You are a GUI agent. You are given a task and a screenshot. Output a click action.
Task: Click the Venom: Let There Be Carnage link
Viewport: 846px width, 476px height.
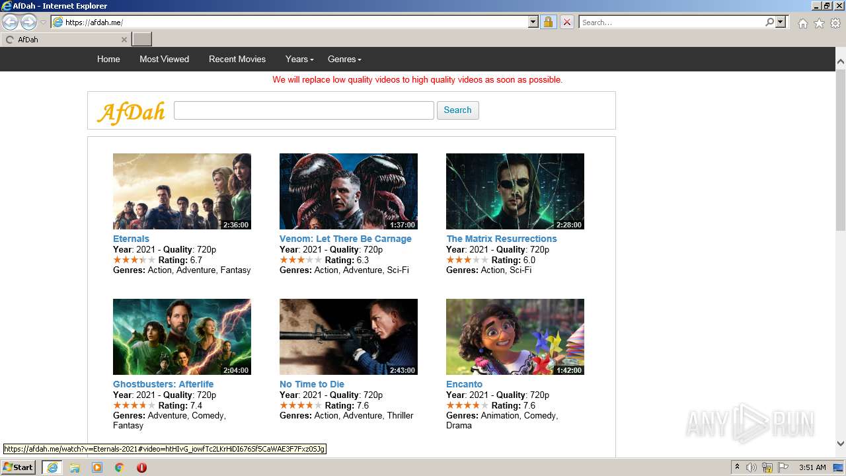tap(346, 239)
